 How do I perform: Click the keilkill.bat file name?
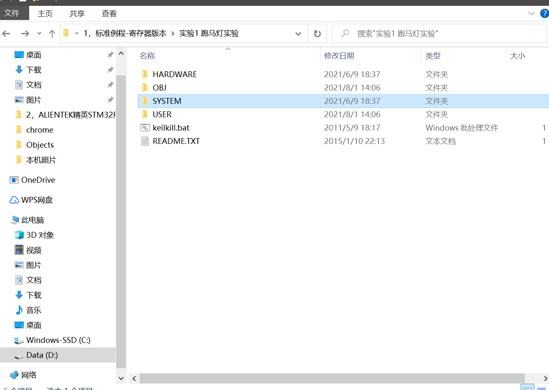tap(171, 128)
